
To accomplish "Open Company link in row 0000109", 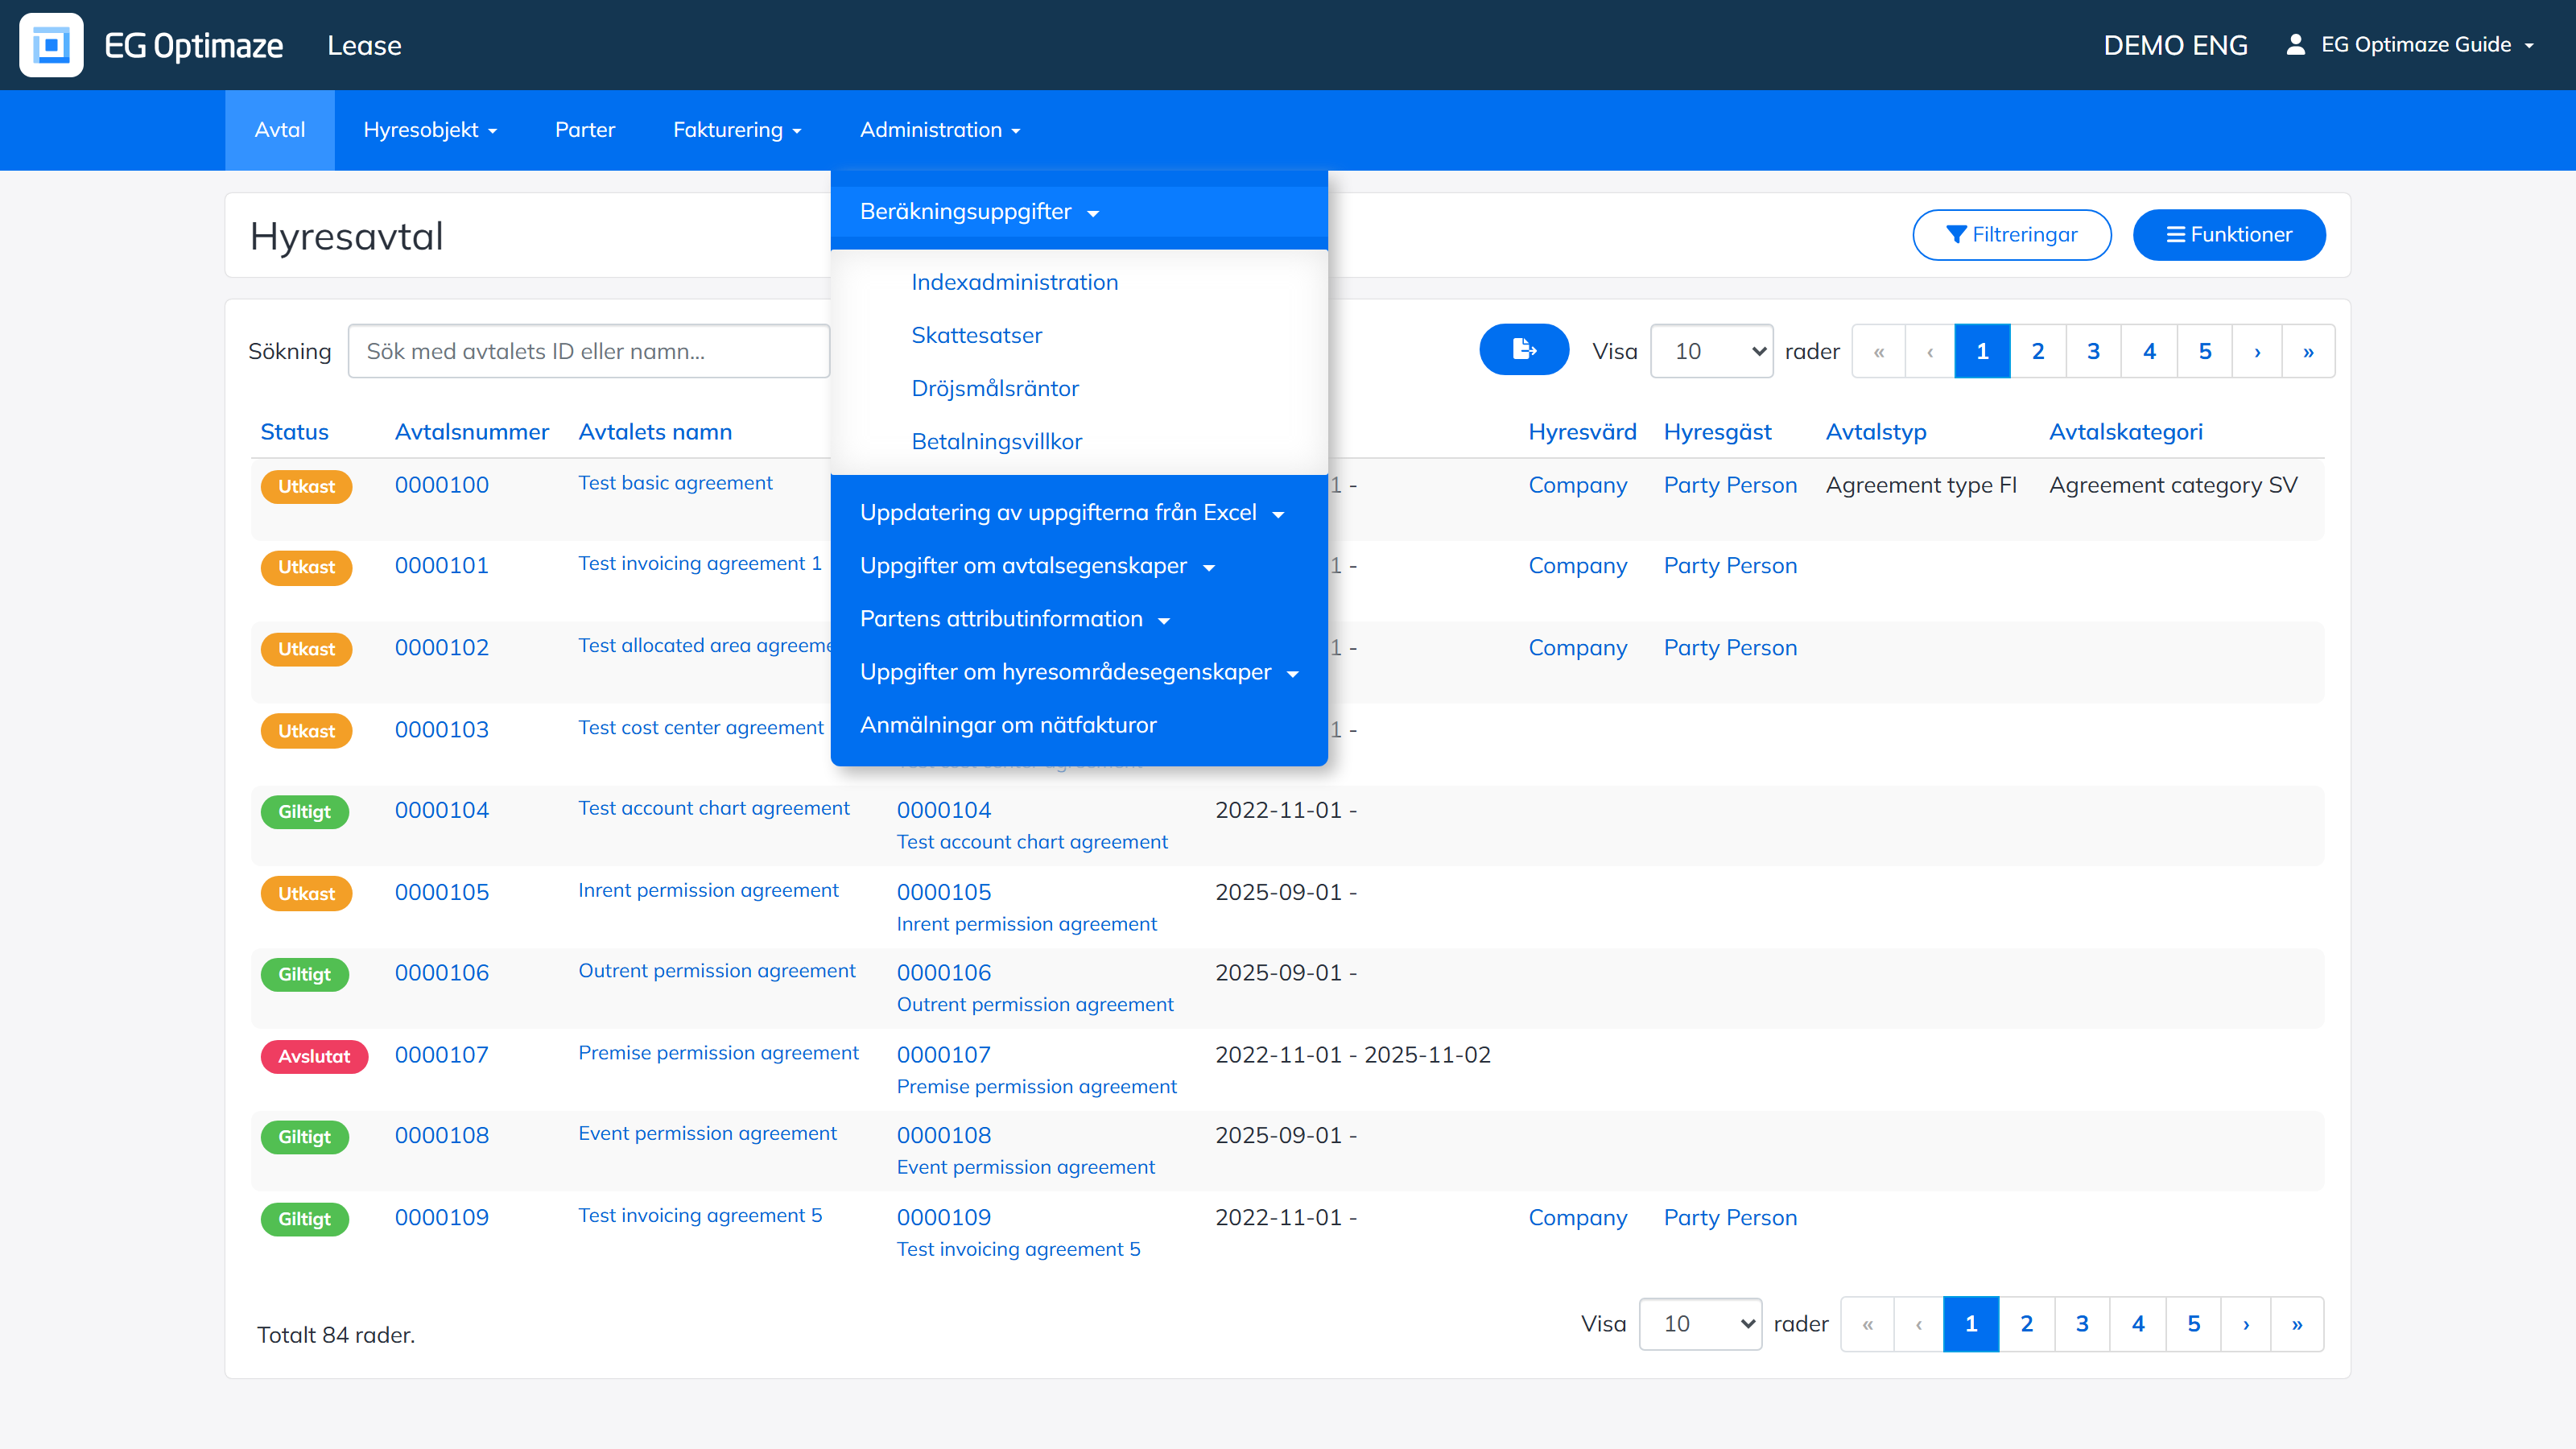I will [1578, 1218].
